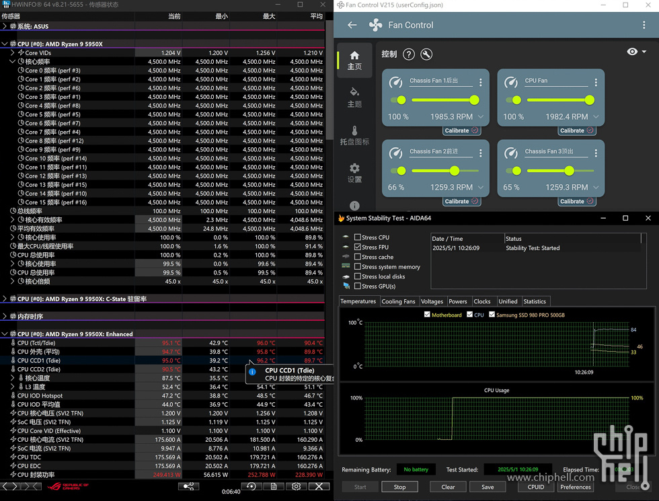The image size is (659, 501).
Task: Open HWiNFO settings gear icon
Action: point(296,486)
